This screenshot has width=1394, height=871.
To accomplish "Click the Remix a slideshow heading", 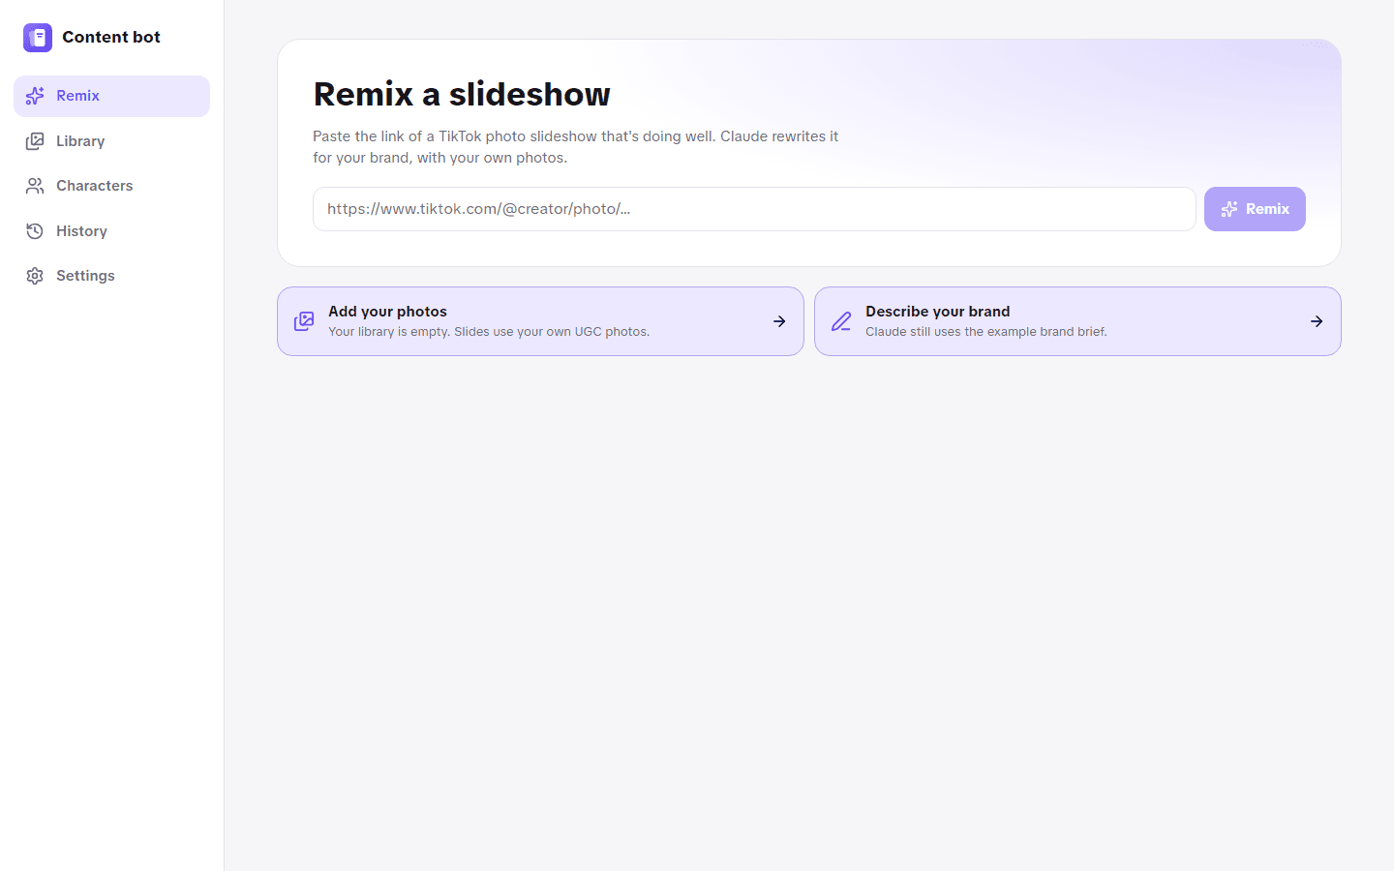I will [x=462, y=95].
